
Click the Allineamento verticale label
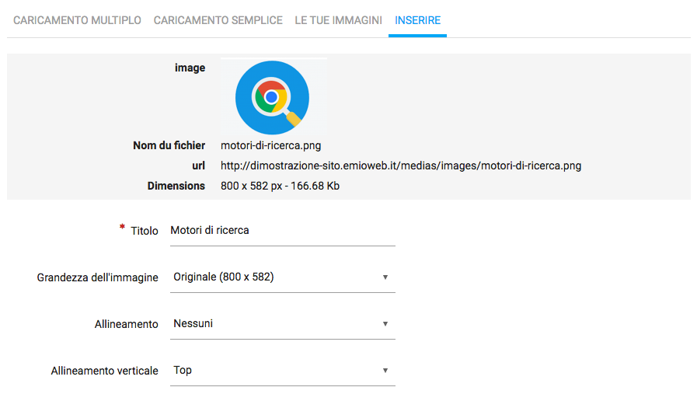tap(104, 371)
